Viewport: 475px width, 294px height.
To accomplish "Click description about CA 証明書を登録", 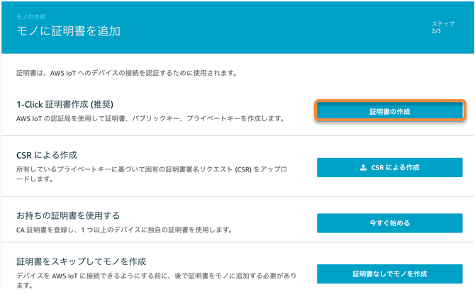I will (125, 230).
